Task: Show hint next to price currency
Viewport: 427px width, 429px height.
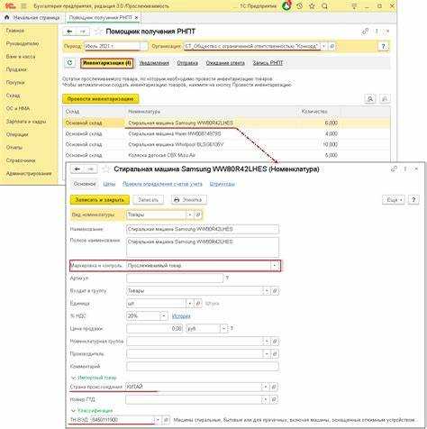Action: click(x=232, y=329)
